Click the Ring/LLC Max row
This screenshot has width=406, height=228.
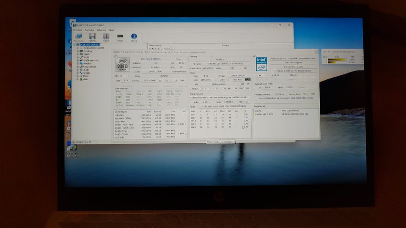(150, 131)
